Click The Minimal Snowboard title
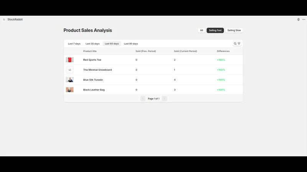Image resolution: width=307 pixels, height=172 pixels. pos(97,70)
